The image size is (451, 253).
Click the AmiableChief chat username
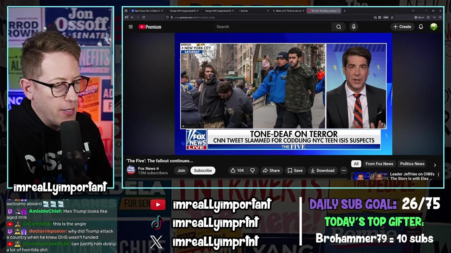click(x=45, y=211)
